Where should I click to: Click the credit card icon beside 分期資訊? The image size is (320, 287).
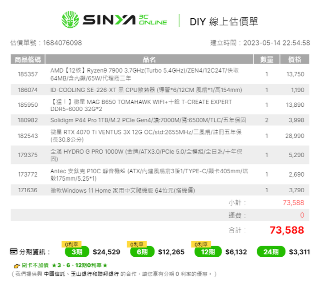14,251
